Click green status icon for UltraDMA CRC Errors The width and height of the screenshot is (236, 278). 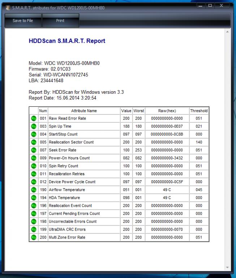coord(34,229)
